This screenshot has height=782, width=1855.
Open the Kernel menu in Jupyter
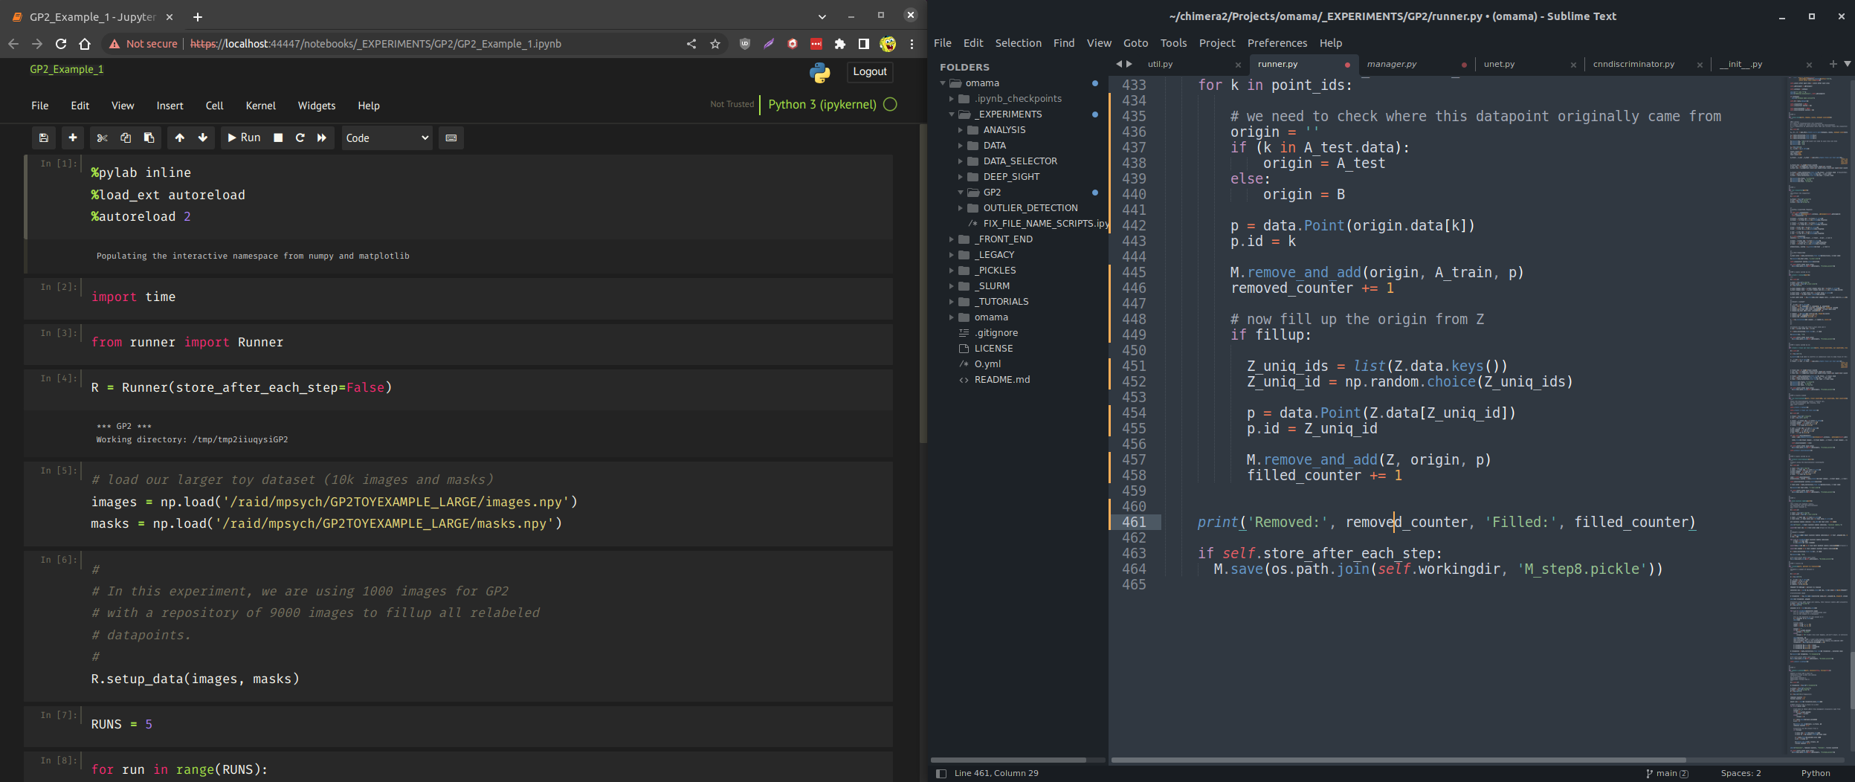260,106
